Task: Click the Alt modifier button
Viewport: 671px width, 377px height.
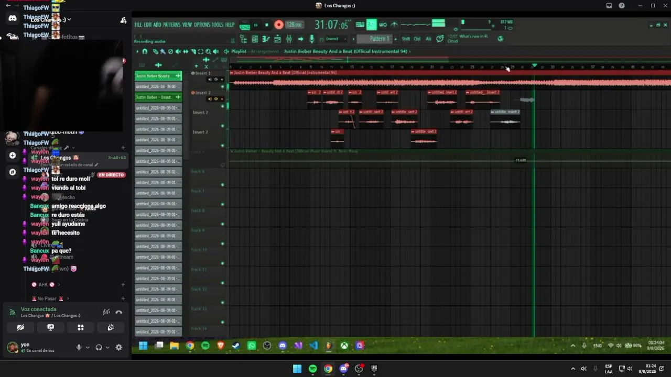Action: [428, 39]
